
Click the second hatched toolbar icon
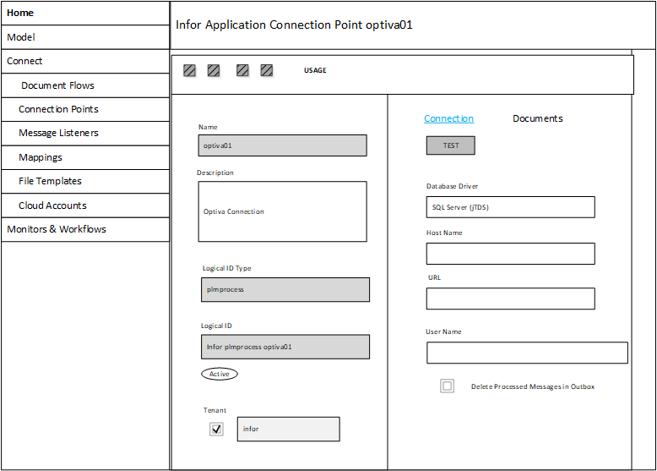coord(214,71)
